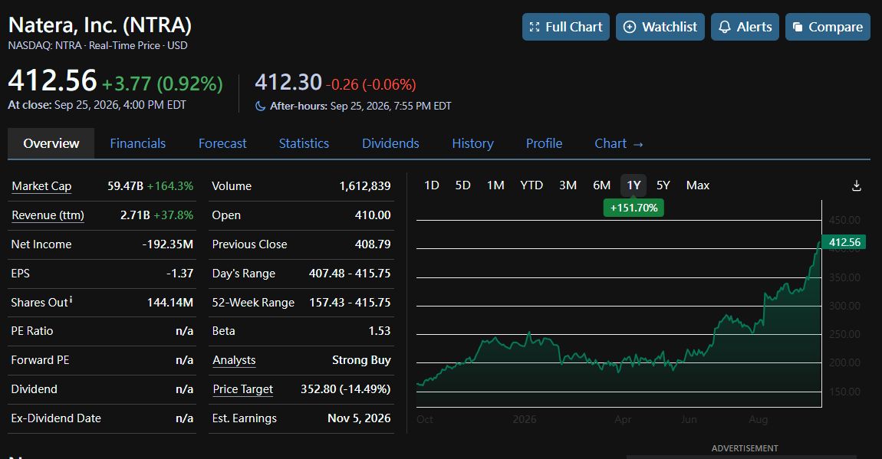
Task: Click the +3.77 (0.92%) daily change
Action: [x=162, y=84]
